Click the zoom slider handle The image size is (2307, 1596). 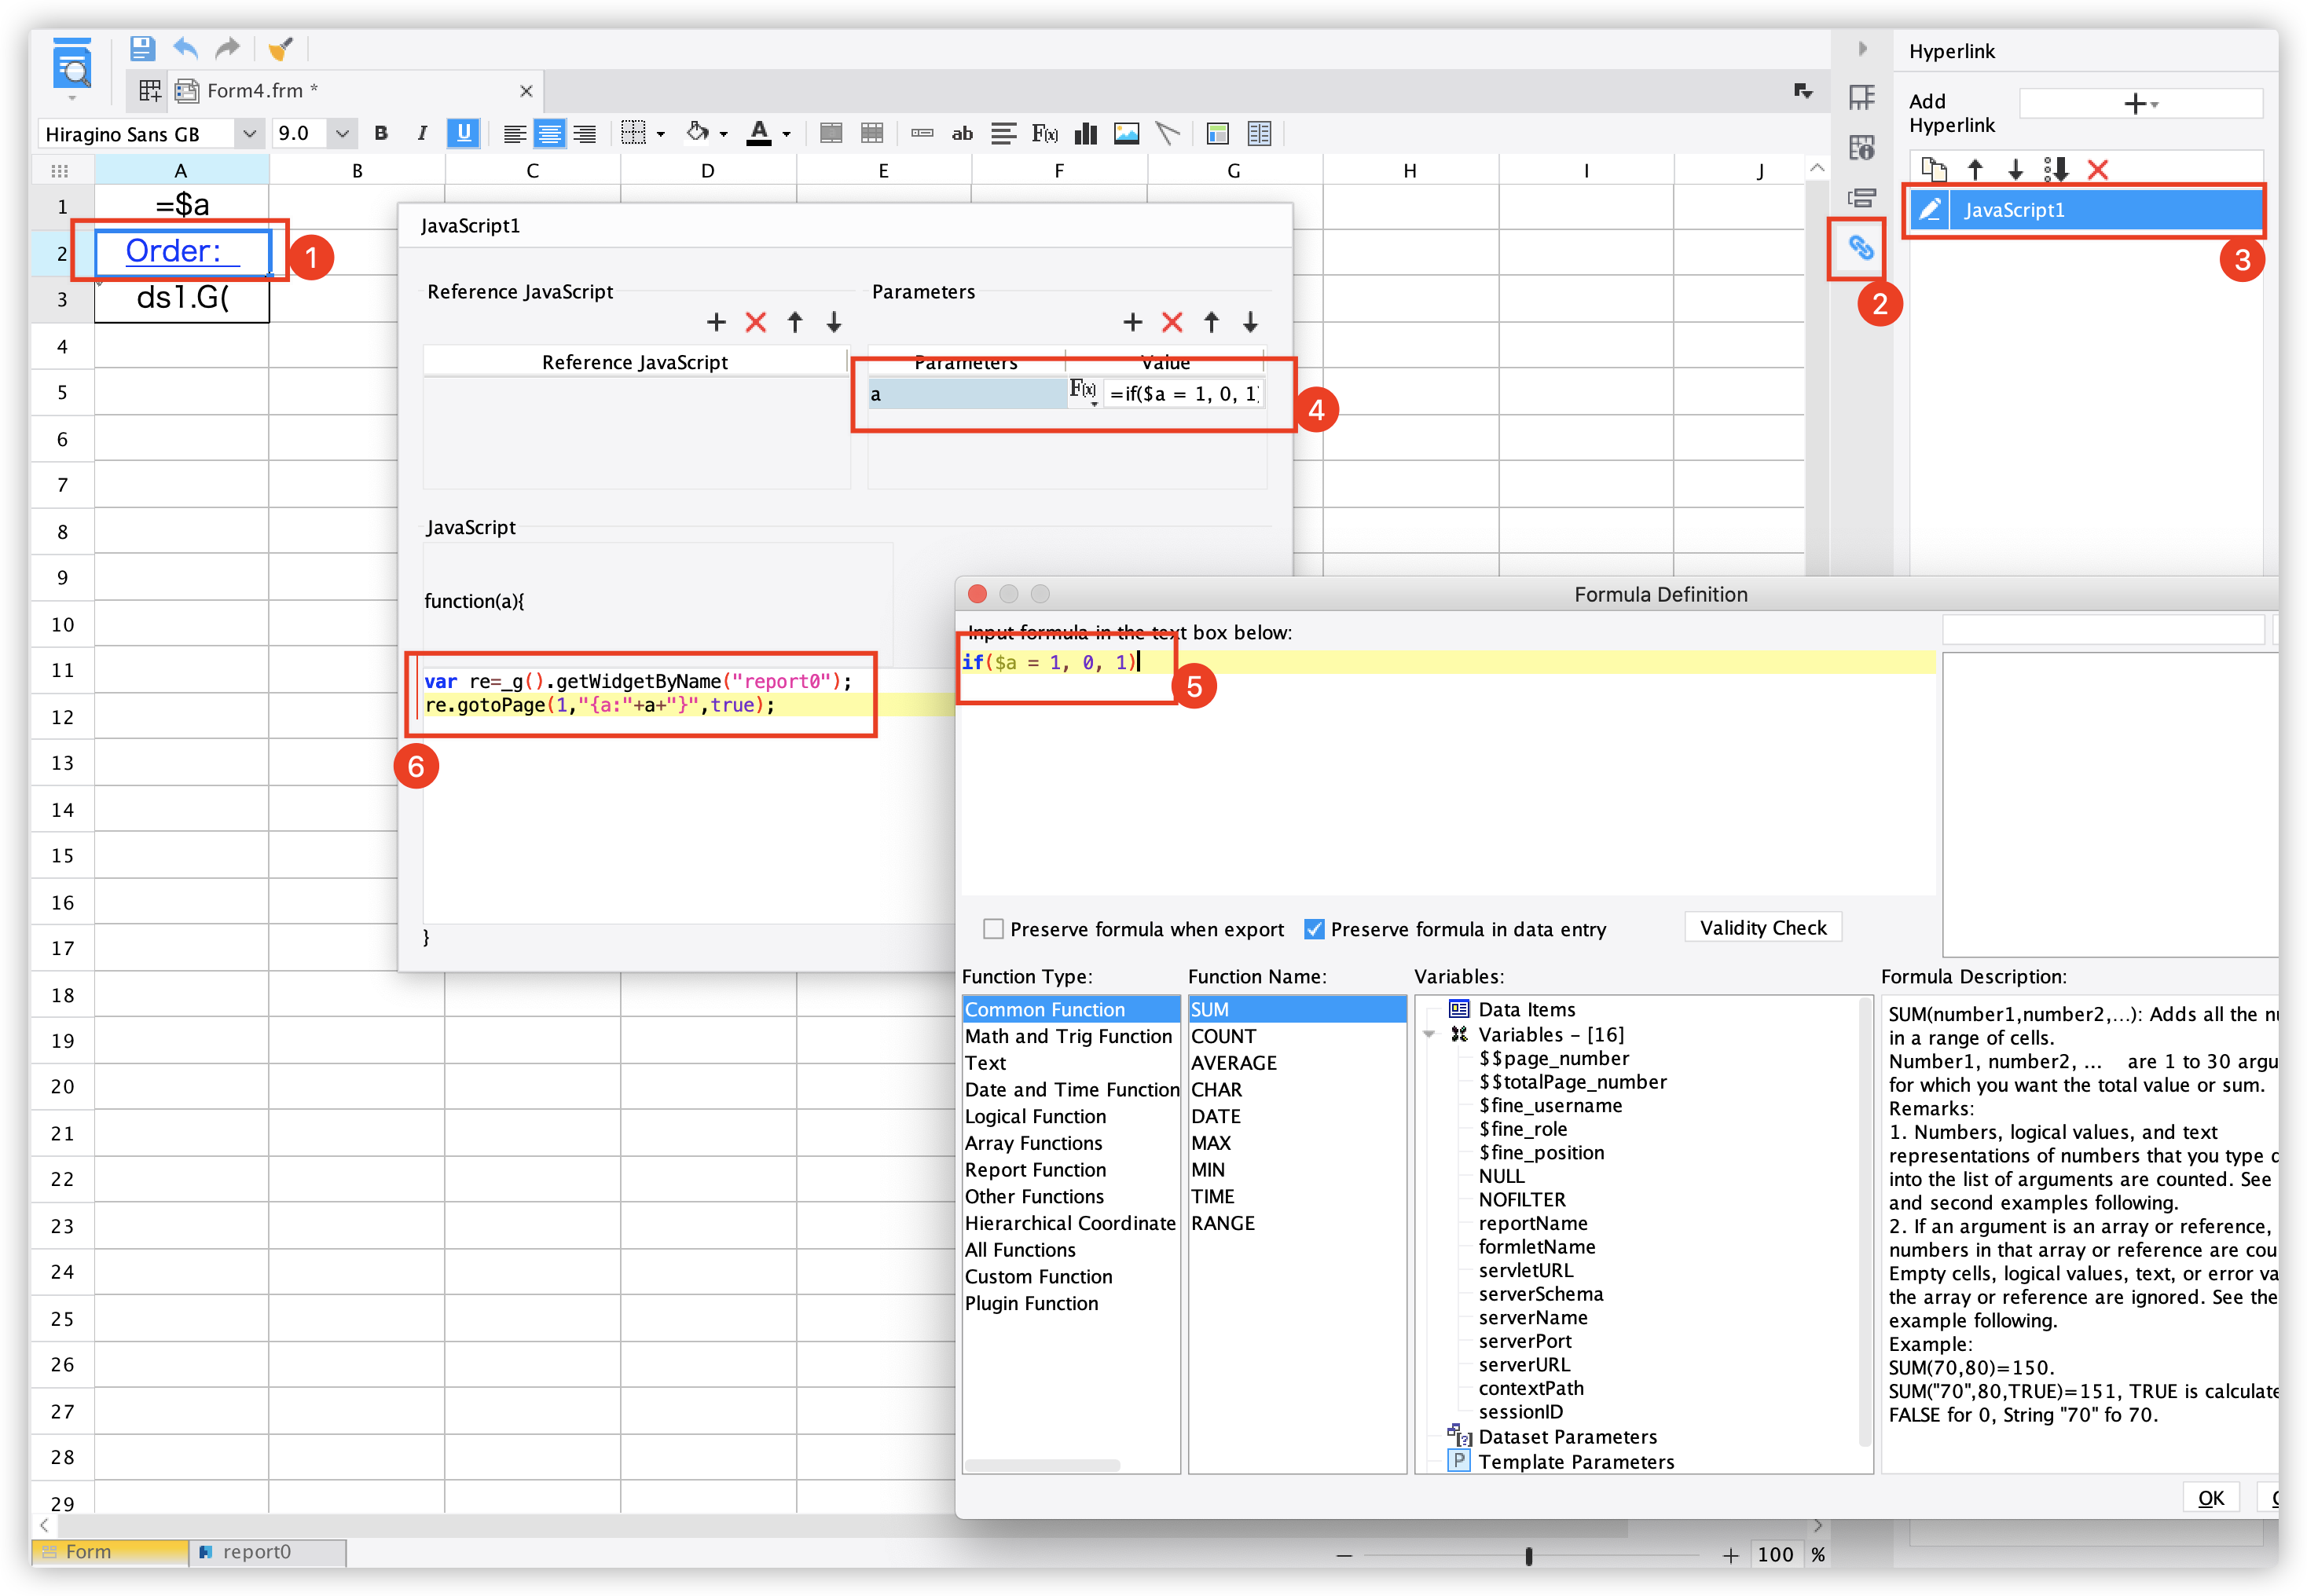click(1528, 1556)
